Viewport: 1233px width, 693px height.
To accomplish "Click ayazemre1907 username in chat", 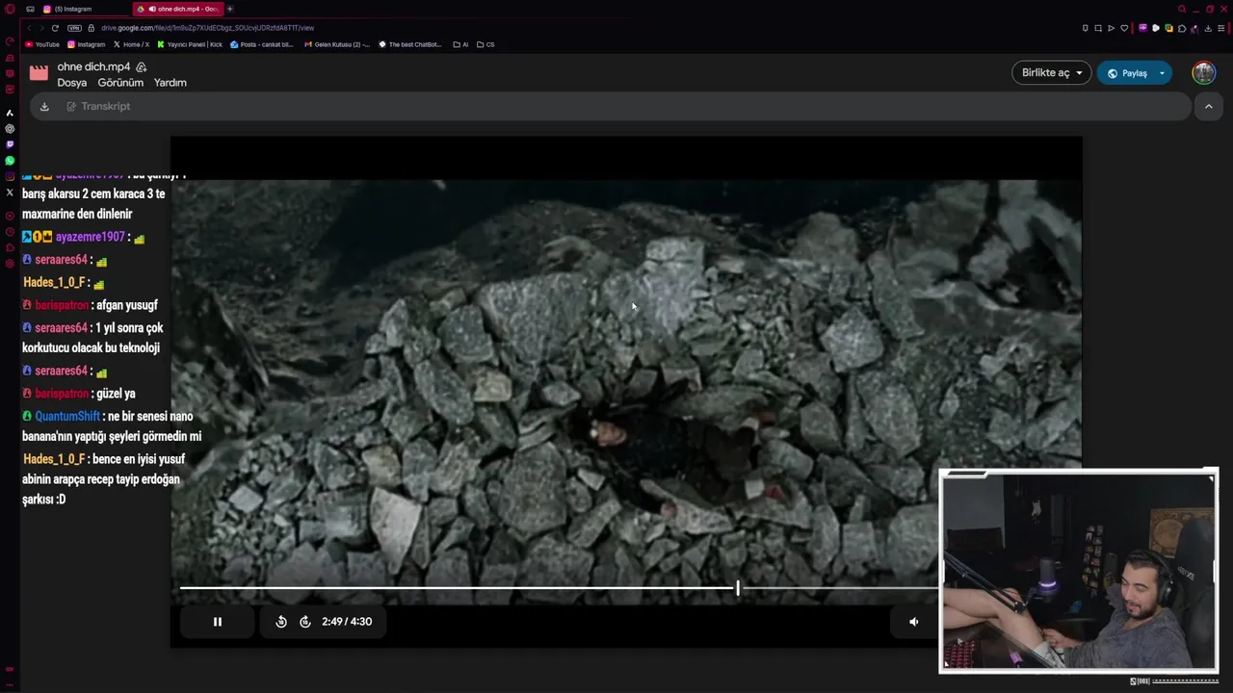I will [91, 237].
